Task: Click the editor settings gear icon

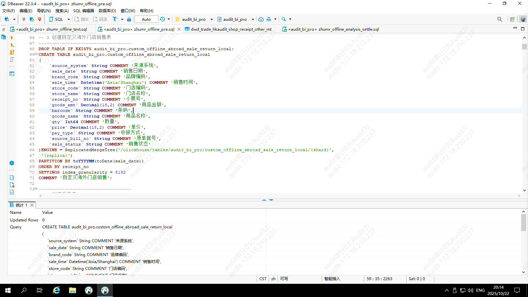Action: [12, 163]
